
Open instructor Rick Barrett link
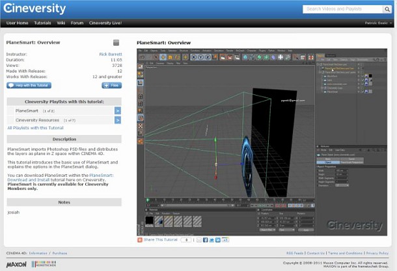tap(111, 54)
